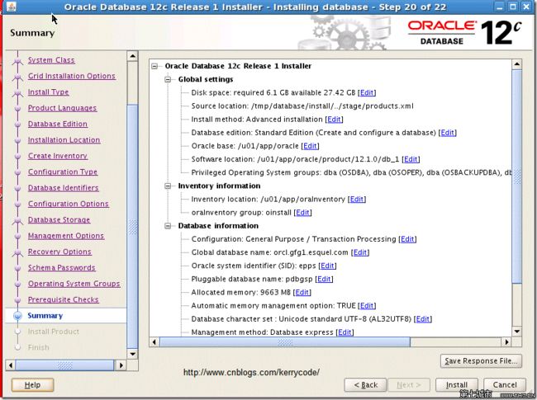Minimize the installer window
Screen dimensions: 537x400
(x=501, y=7)
